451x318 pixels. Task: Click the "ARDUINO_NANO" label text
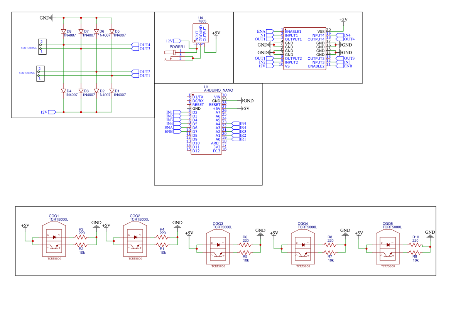(x=218, y=90)
